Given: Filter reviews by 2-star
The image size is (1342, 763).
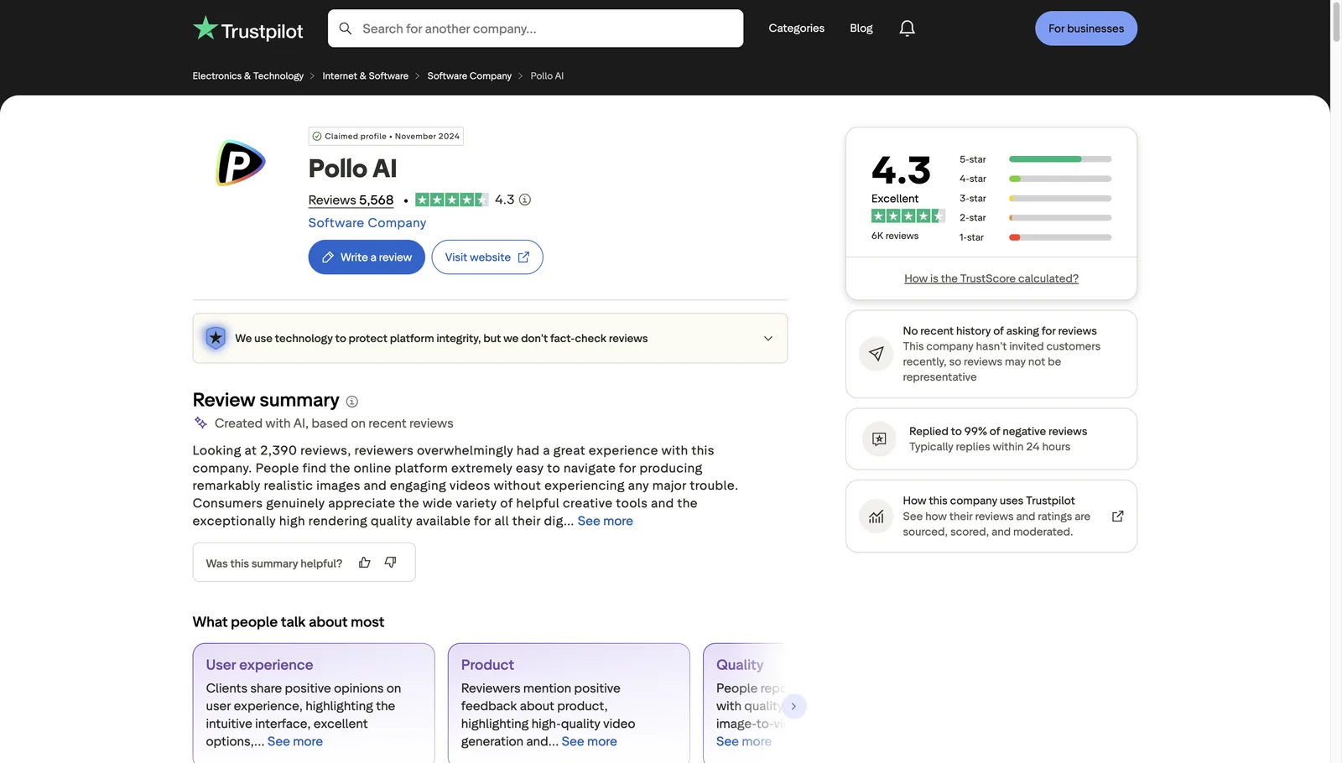Looking at the screenshot, I should coord(1035,218).
